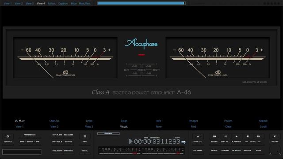Click into the empty search field
The width and height of the screenshot is (283, 159).
coord(22,152)
